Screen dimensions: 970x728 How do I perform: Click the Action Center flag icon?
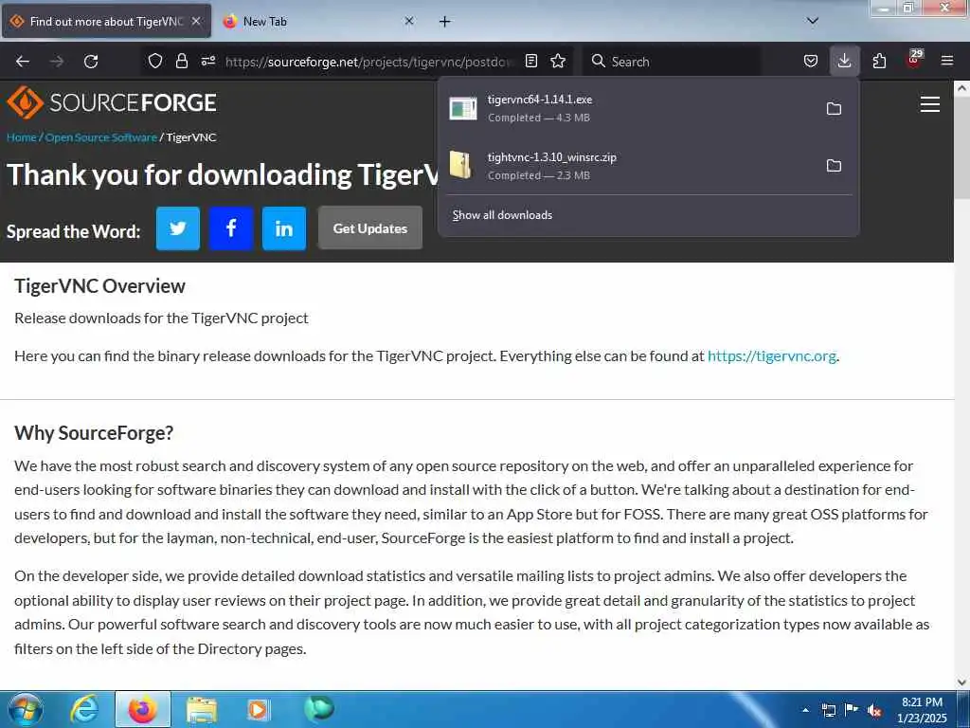pyautogui.click(x=852, y=710)
